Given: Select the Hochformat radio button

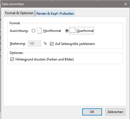Looking at the screenshot, I should point(33,31).
